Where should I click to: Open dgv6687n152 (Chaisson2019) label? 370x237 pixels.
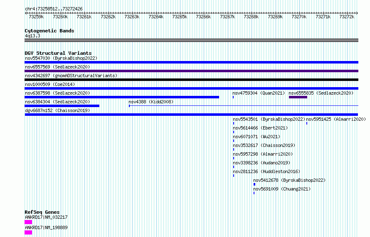tap(57, 110)
